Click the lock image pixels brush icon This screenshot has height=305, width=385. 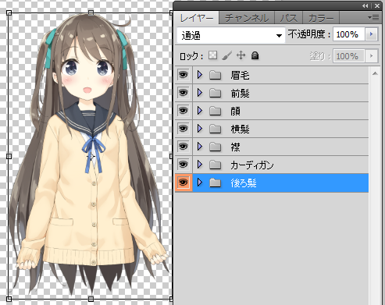[x=226, y=55]
